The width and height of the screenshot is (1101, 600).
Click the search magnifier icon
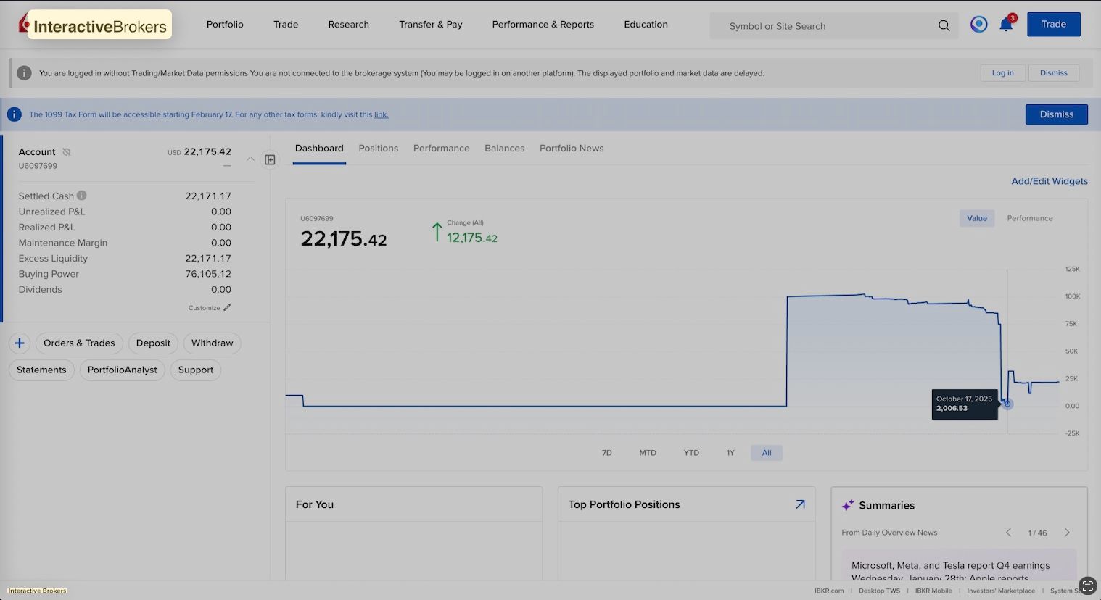coord(944,26)
